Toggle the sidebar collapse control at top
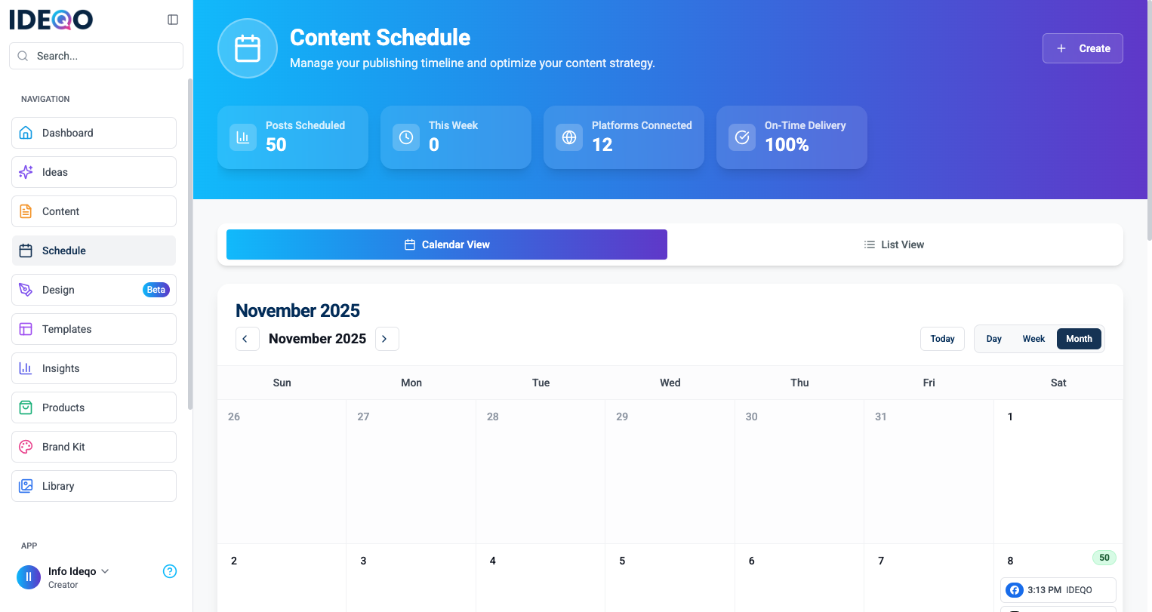Image resolution: width=1152 pixels, height=612 pixels. point(173,19)
